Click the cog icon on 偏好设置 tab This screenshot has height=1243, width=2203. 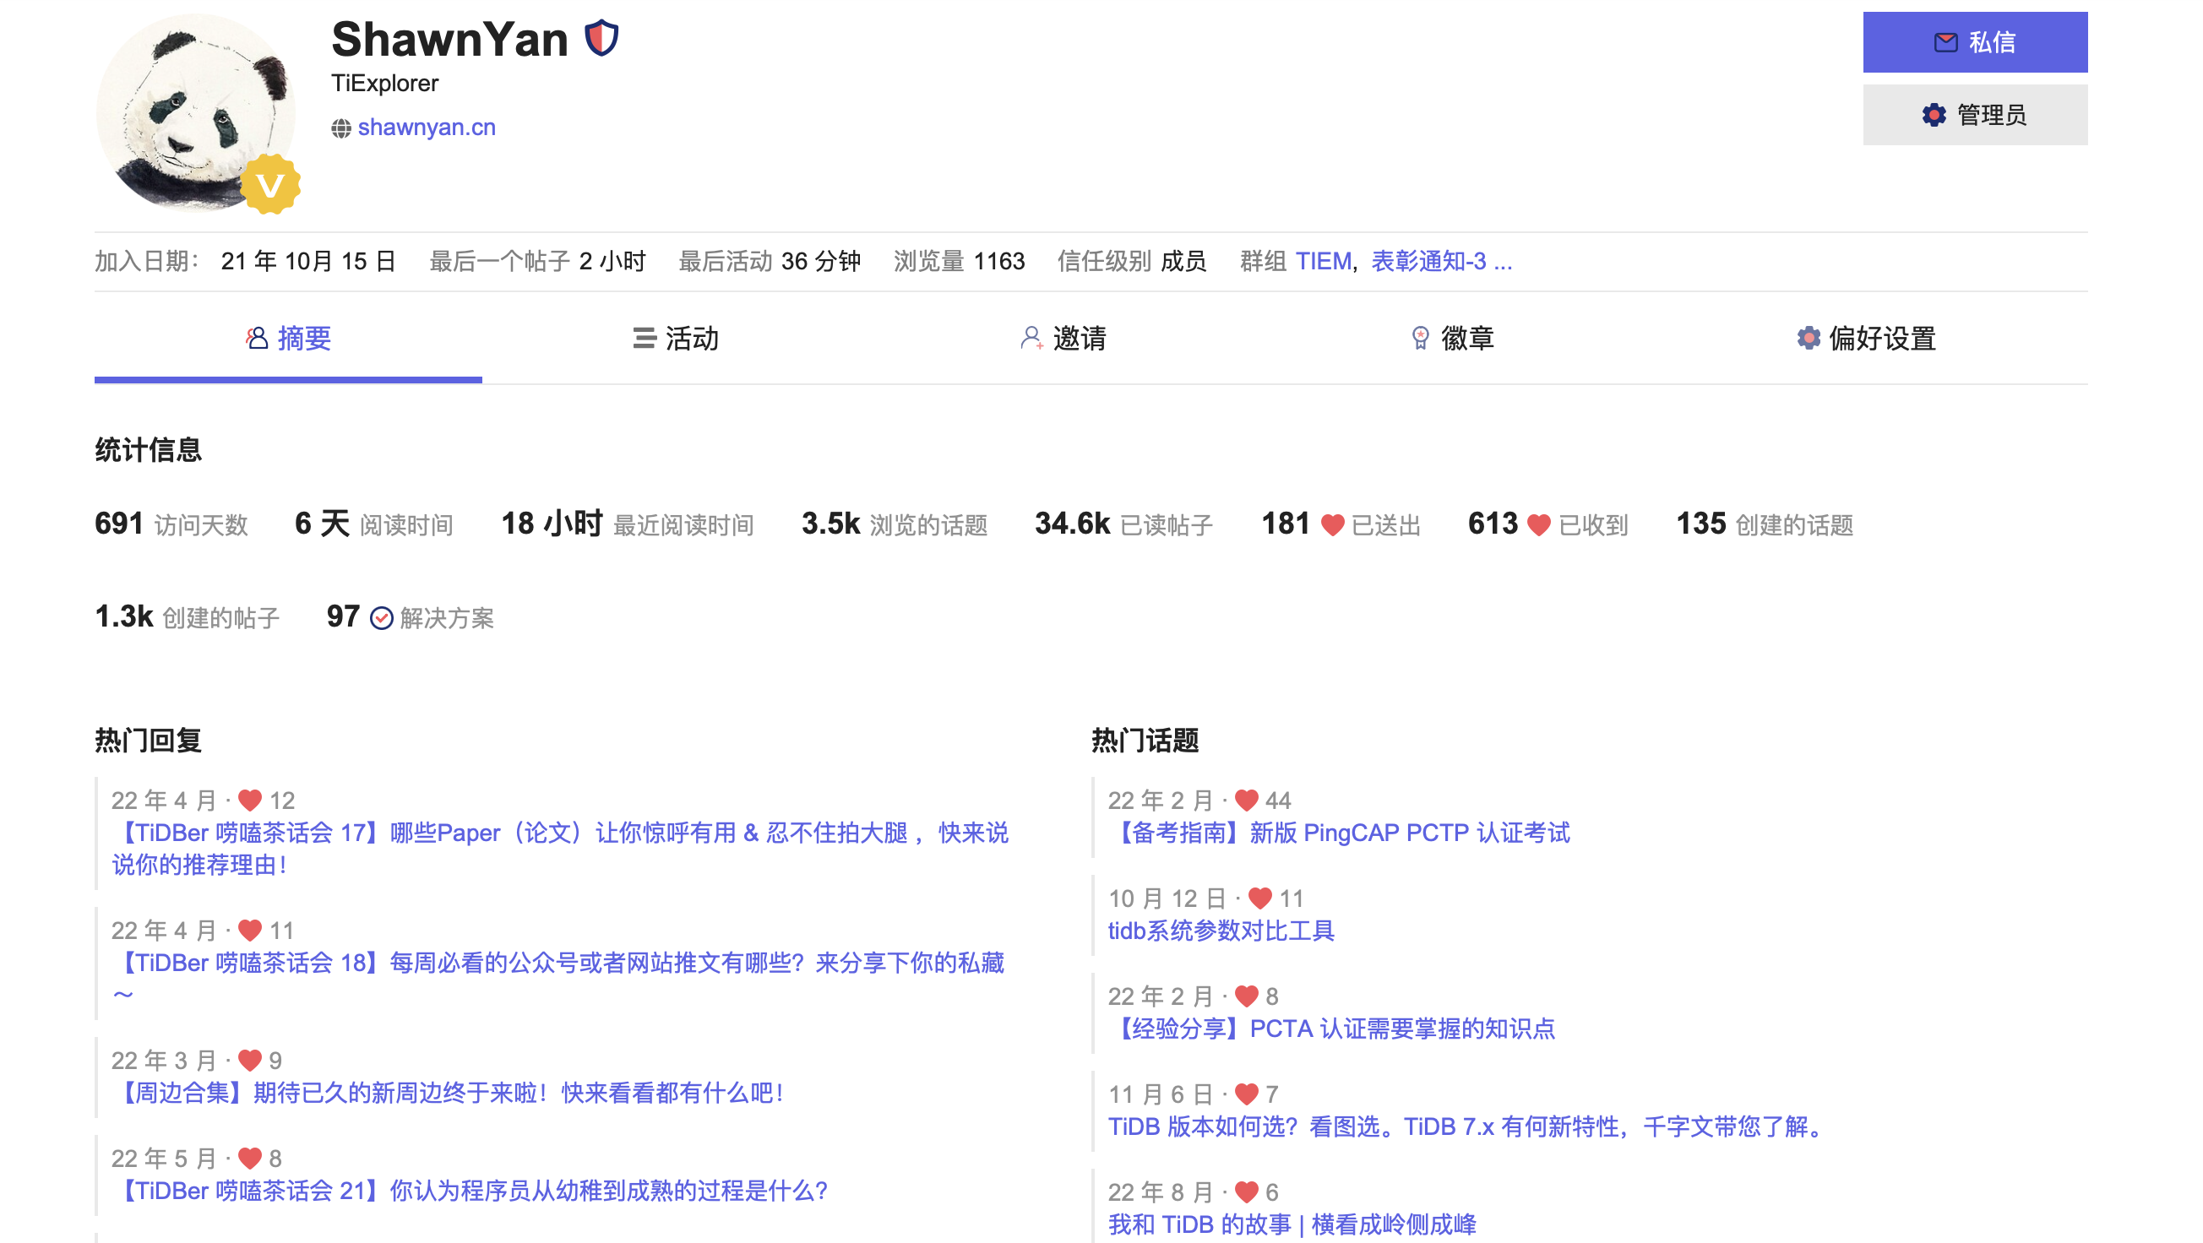[1808, 338]
